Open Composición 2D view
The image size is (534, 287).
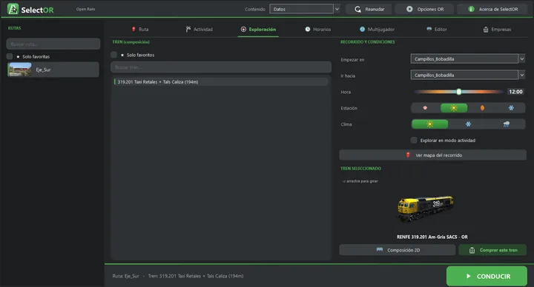pyautogui.click(x=397, y=250)
